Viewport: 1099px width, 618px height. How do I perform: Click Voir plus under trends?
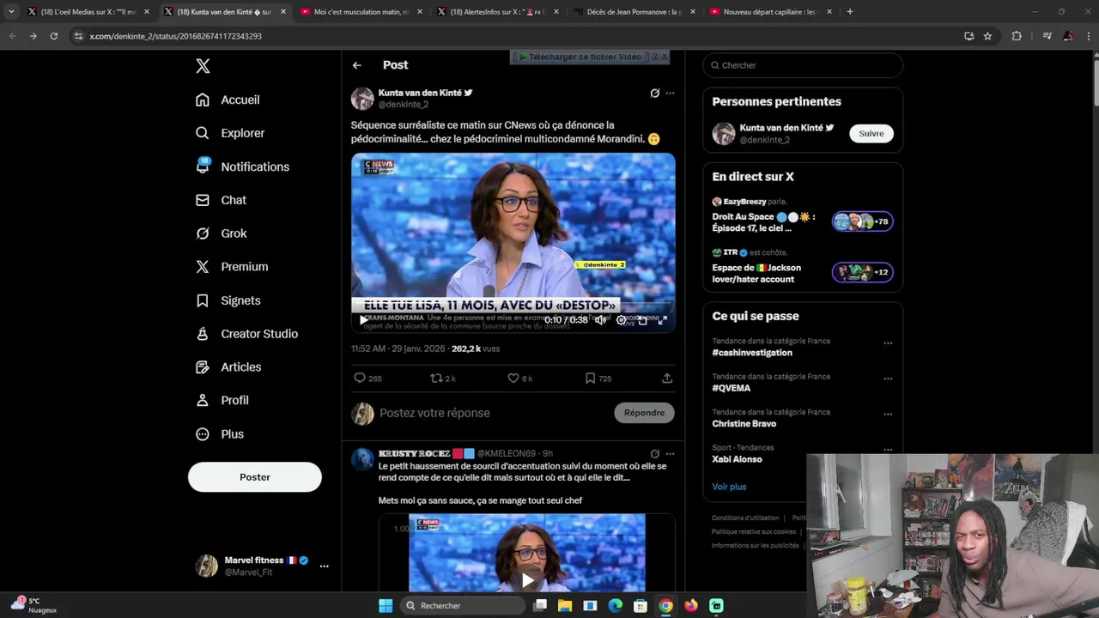tap(729, 487)
